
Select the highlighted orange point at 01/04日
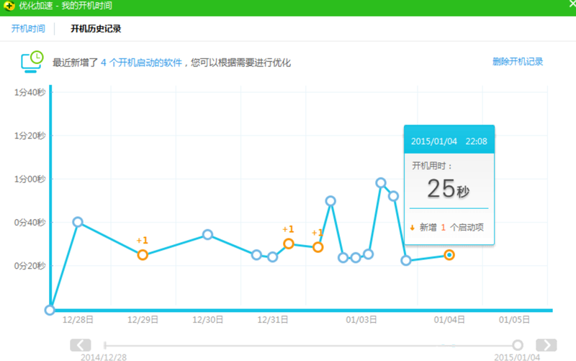[x=449, y=254]
